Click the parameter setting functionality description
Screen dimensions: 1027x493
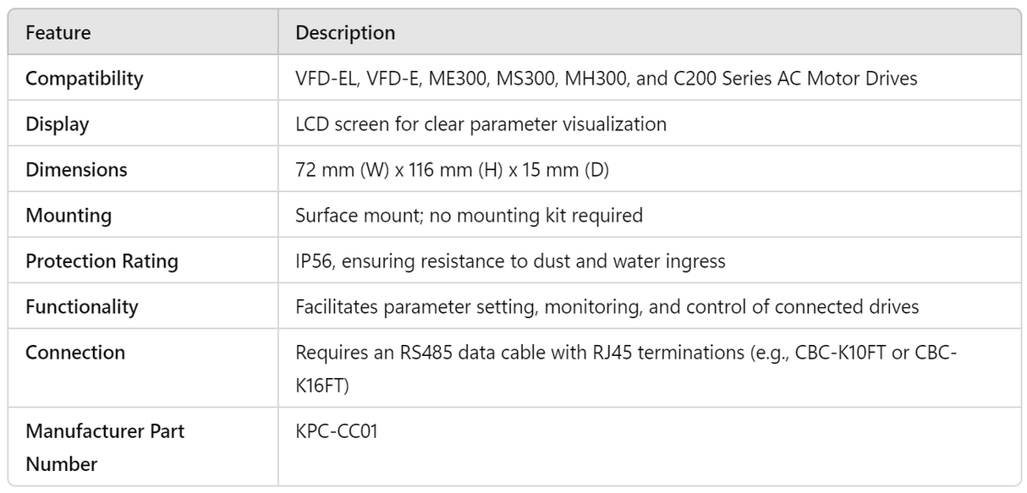click(607, 307)
